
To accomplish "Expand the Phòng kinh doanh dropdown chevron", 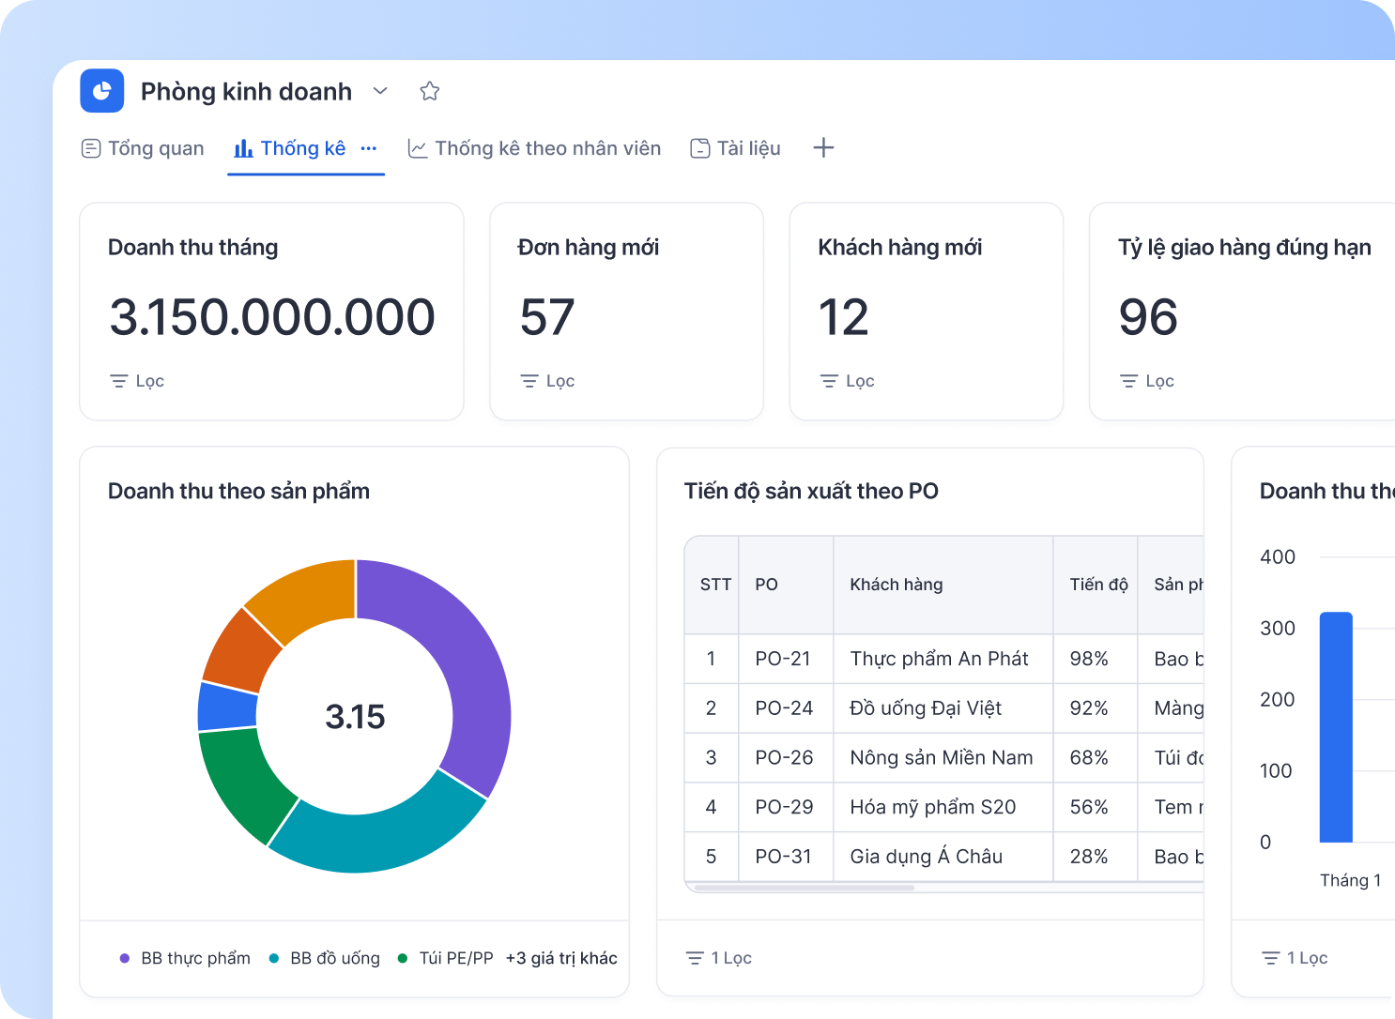I will pyautogui.click(x=380, y=91).
